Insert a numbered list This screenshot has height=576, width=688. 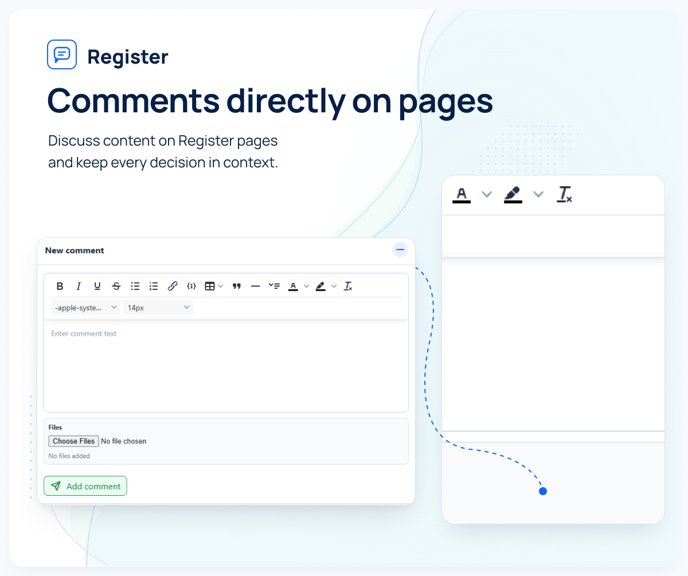point(154,286)
